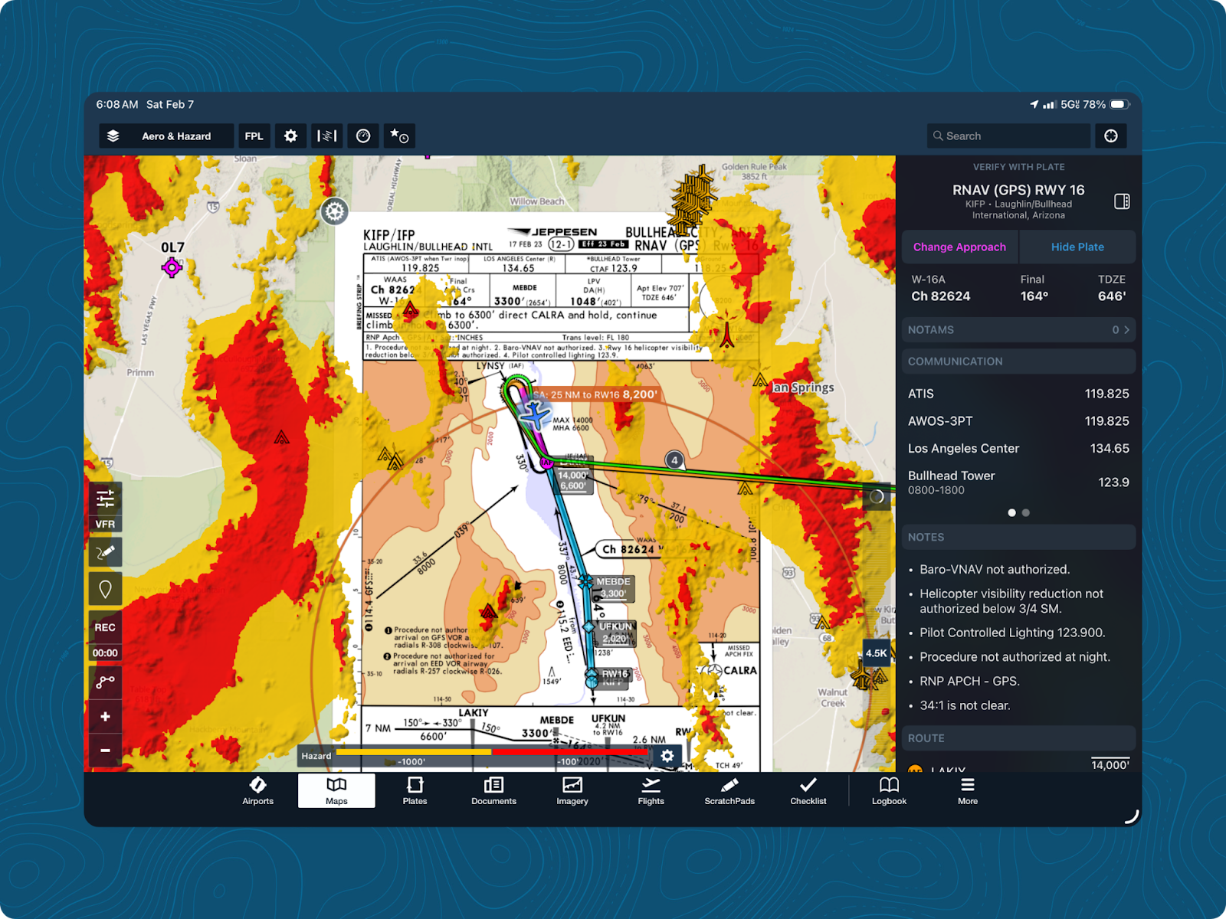Open the Imagery tab
Image resolution: width=1226 pixels, height=919 pixels.
coord(572,791)
